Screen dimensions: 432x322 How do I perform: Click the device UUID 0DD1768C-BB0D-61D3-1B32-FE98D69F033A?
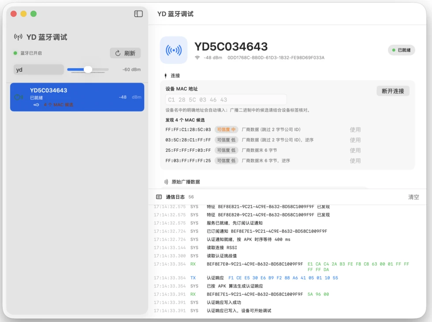[276, 58]
